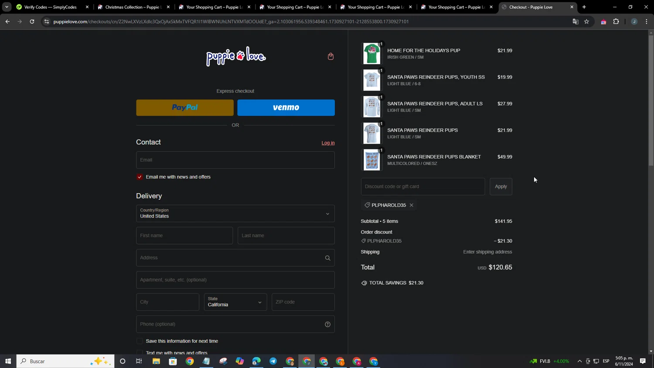Switch to Verify Codes — SimplyCodes tab
The width and height of the screenshot is (654, 368).
(x=50, y=7)
